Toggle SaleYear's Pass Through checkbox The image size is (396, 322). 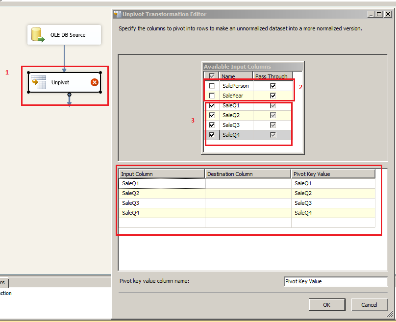273,95
